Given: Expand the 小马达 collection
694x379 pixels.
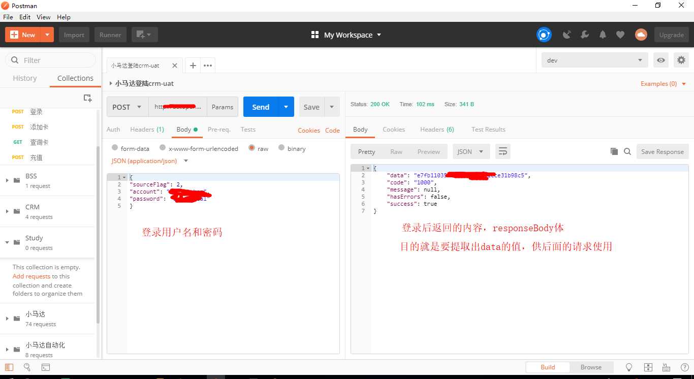Looking at the screenshot, I should 7,318.
